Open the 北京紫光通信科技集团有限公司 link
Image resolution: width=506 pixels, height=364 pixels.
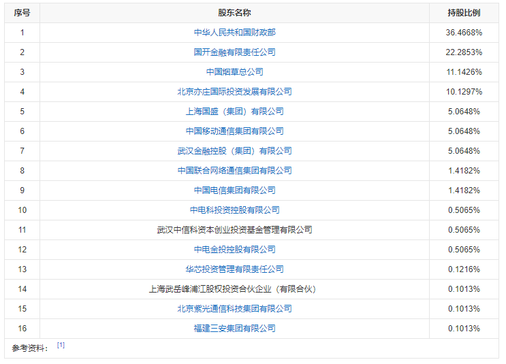click(x=234, y=309)
